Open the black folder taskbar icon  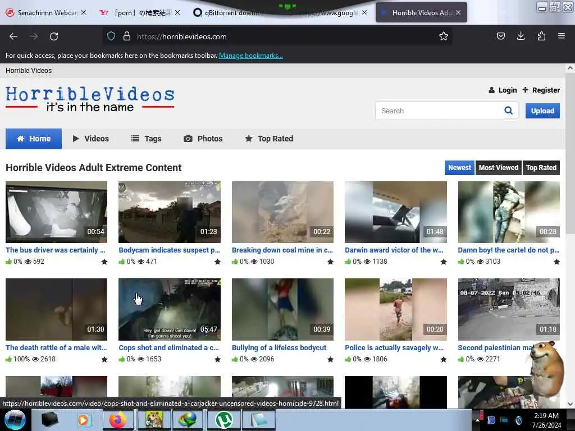pos(49,420)
